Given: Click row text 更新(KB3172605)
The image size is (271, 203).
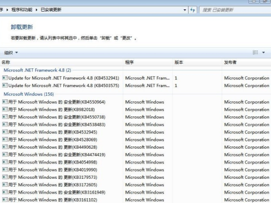Looking at the screenshot, I should point(80,185).
